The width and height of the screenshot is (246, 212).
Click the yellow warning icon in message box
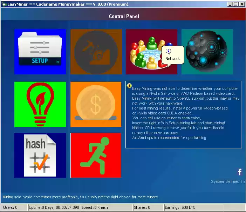pyautogui.click(x=129, y=86)
